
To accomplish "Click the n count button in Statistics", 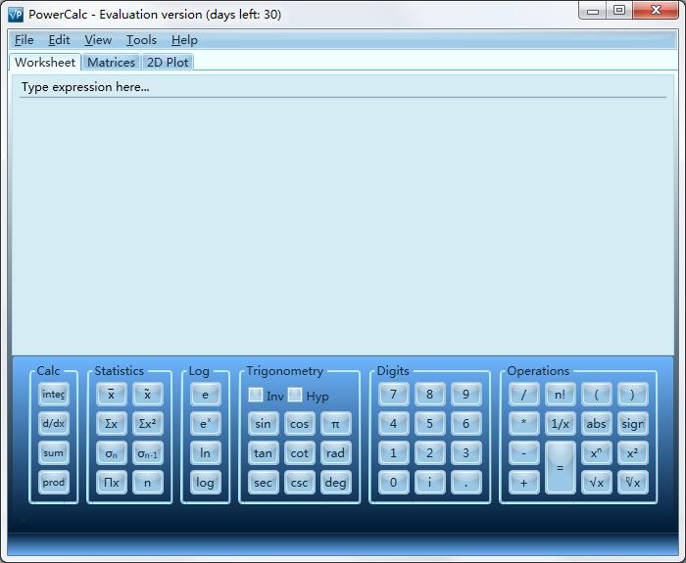I will (x=147, y=482).
